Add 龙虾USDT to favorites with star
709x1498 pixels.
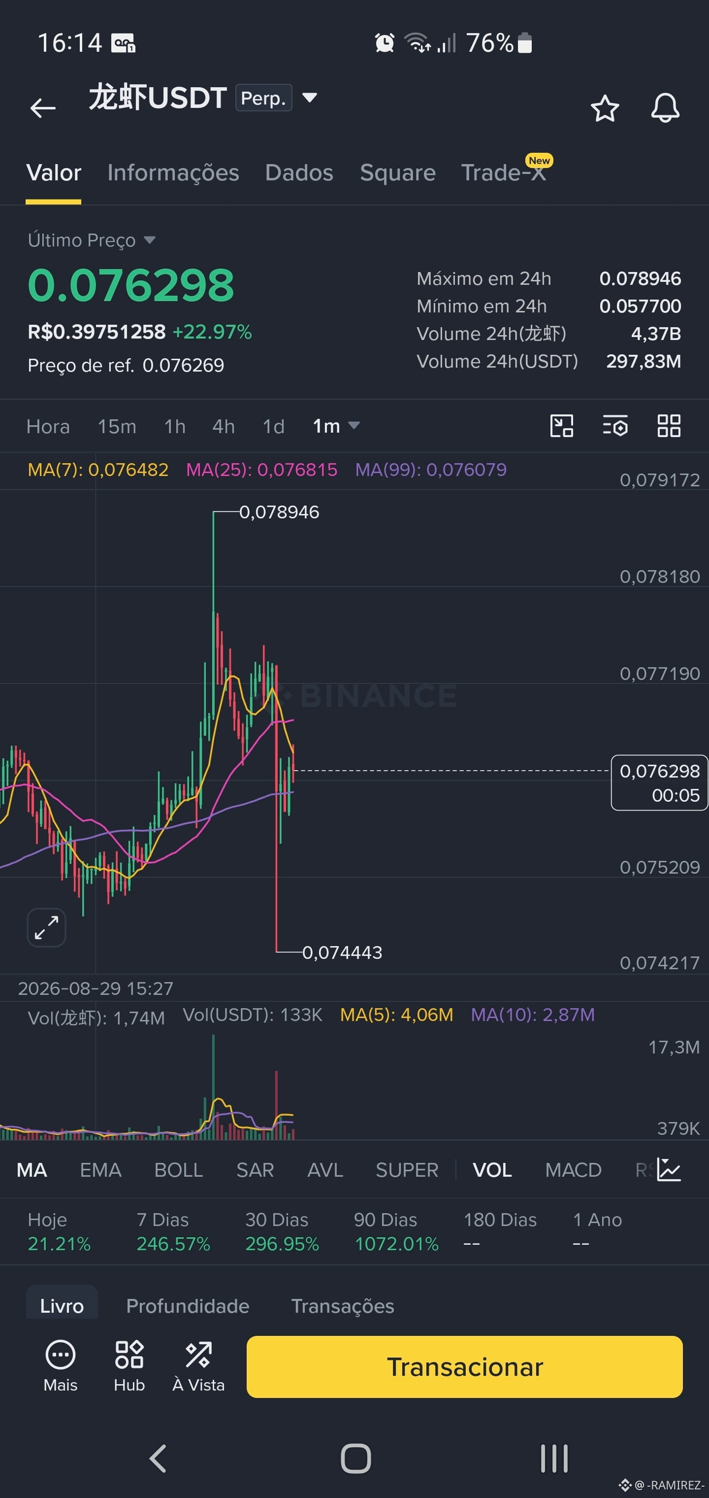click(x=605, y=108)
